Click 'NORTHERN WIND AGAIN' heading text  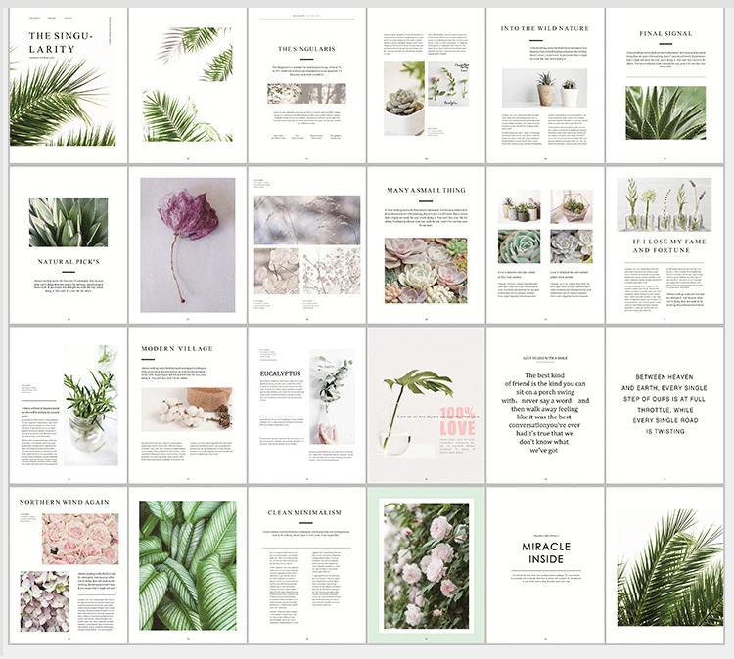(x=65, y=502)
